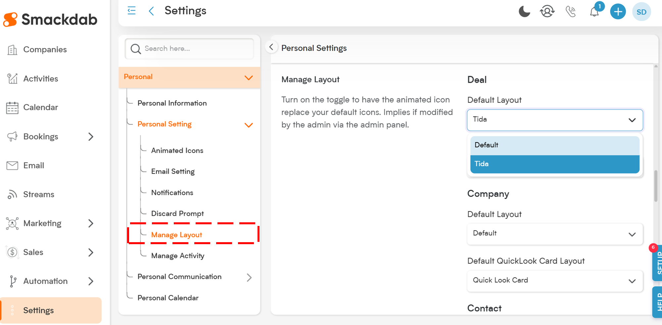Open the SD user profile avatar
This screenshot has width=662, height=325.
point(641,12)
